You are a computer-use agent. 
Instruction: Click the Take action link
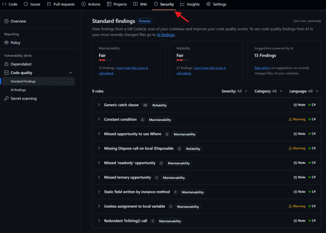tap(262, 68)
